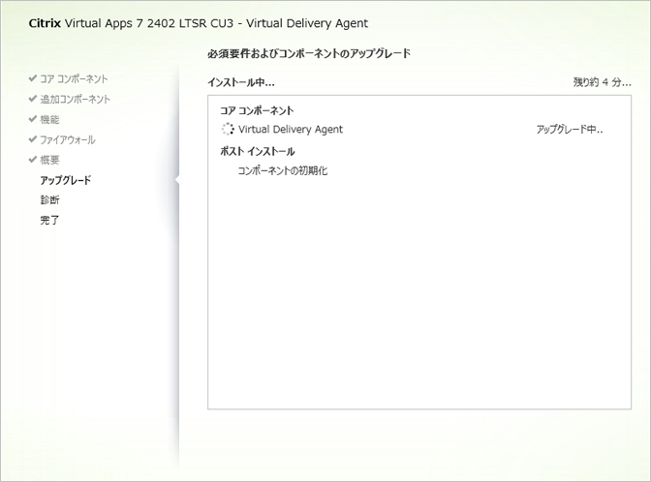Jump to the 診断 step

49,200
